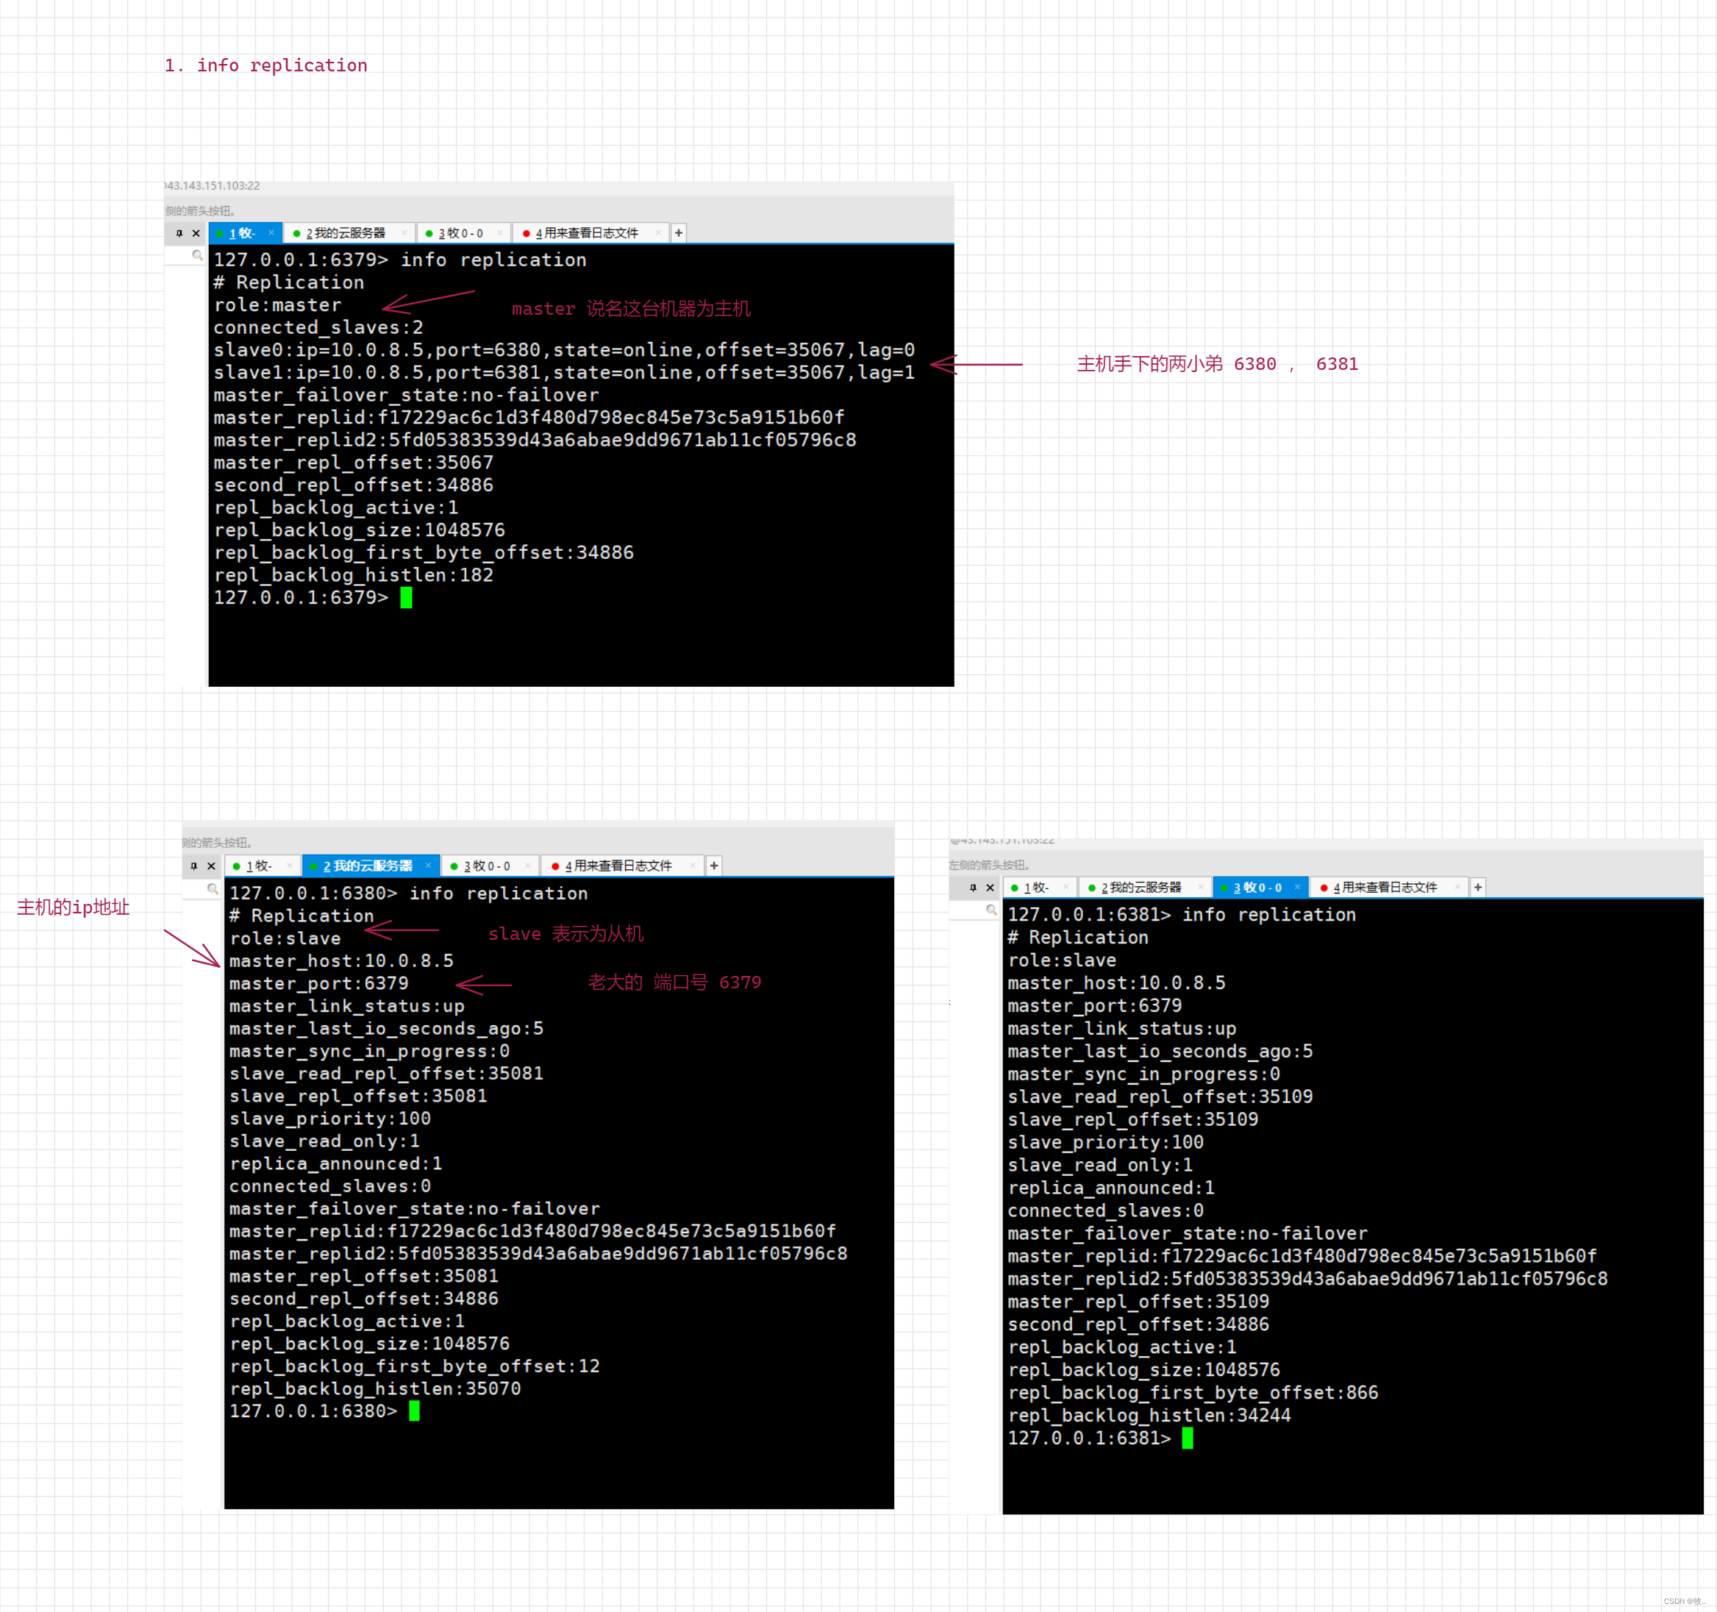Close tab '4 用来查看日志文件' in the 6380 window
The height and width of the screenshot is (1612, 1717).
coord(693,866)
